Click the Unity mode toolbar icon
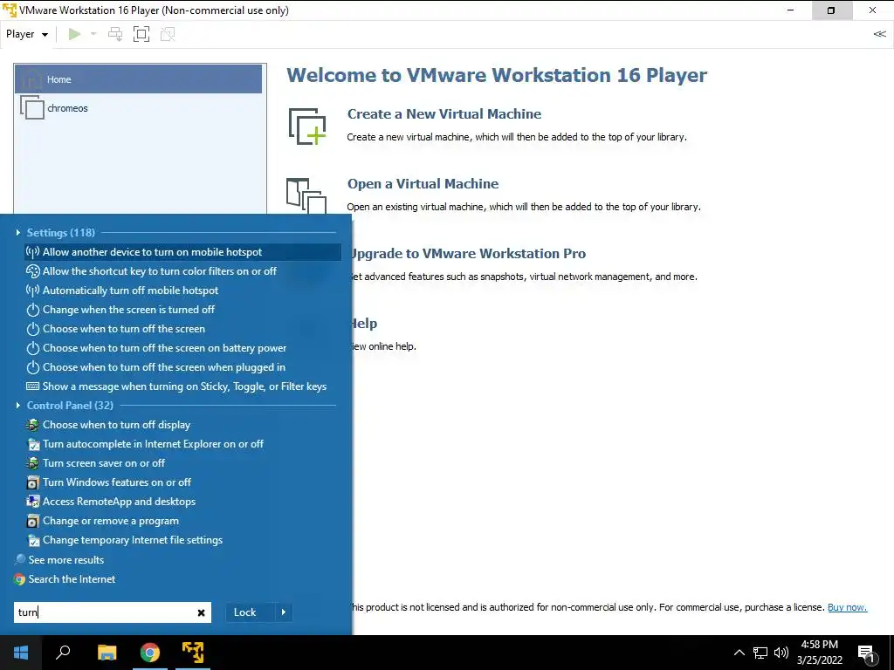 coord(167,34)
